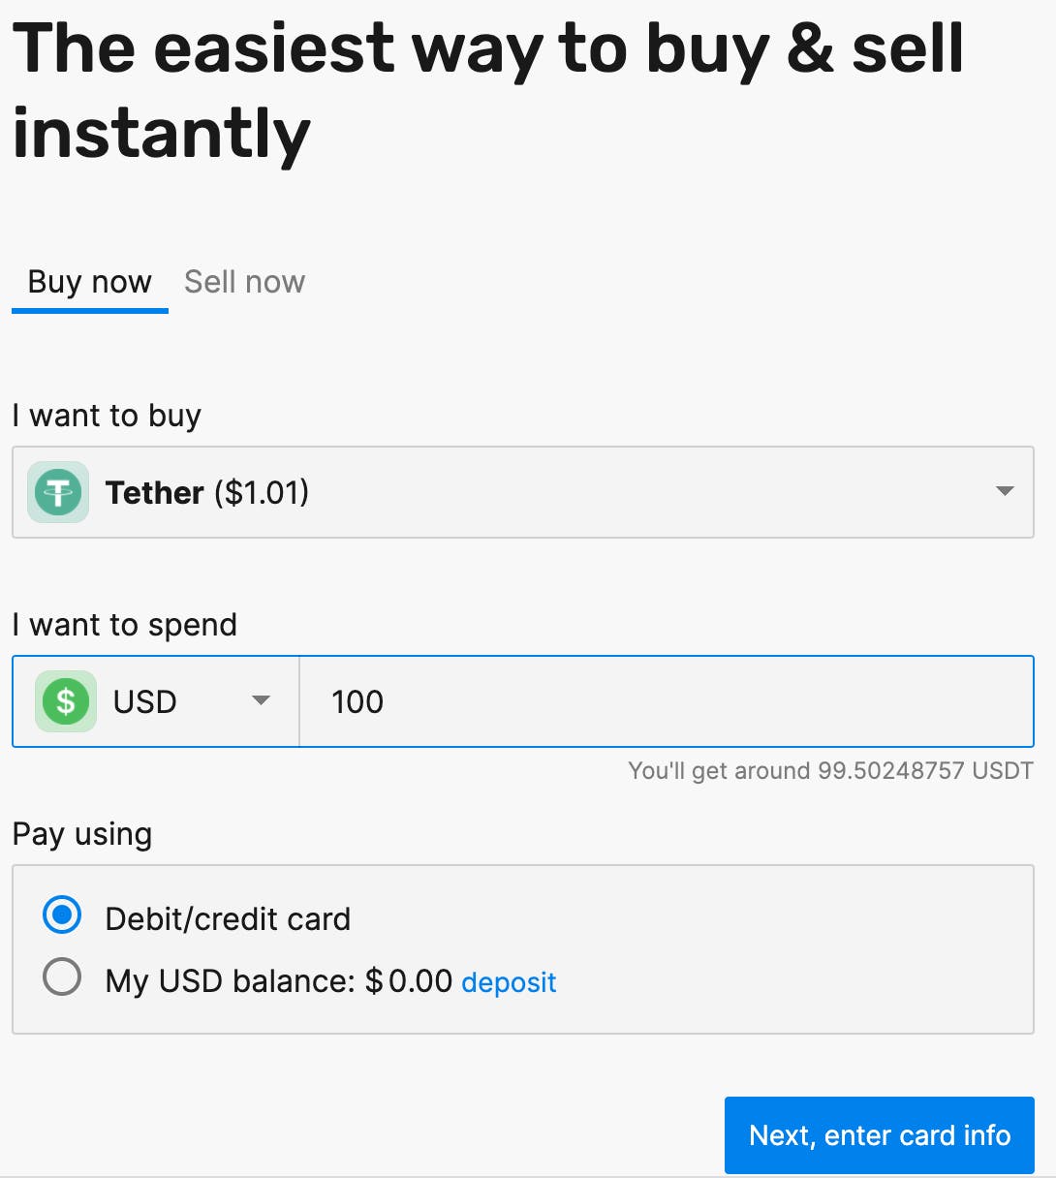Click the USD currency code label
This screenshot has height=1178, width=1056.
tap(145, 701)
